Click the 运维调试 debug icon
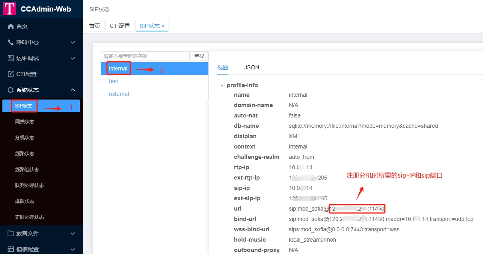This screenshot has height=254, width=483. click(11, 58)
